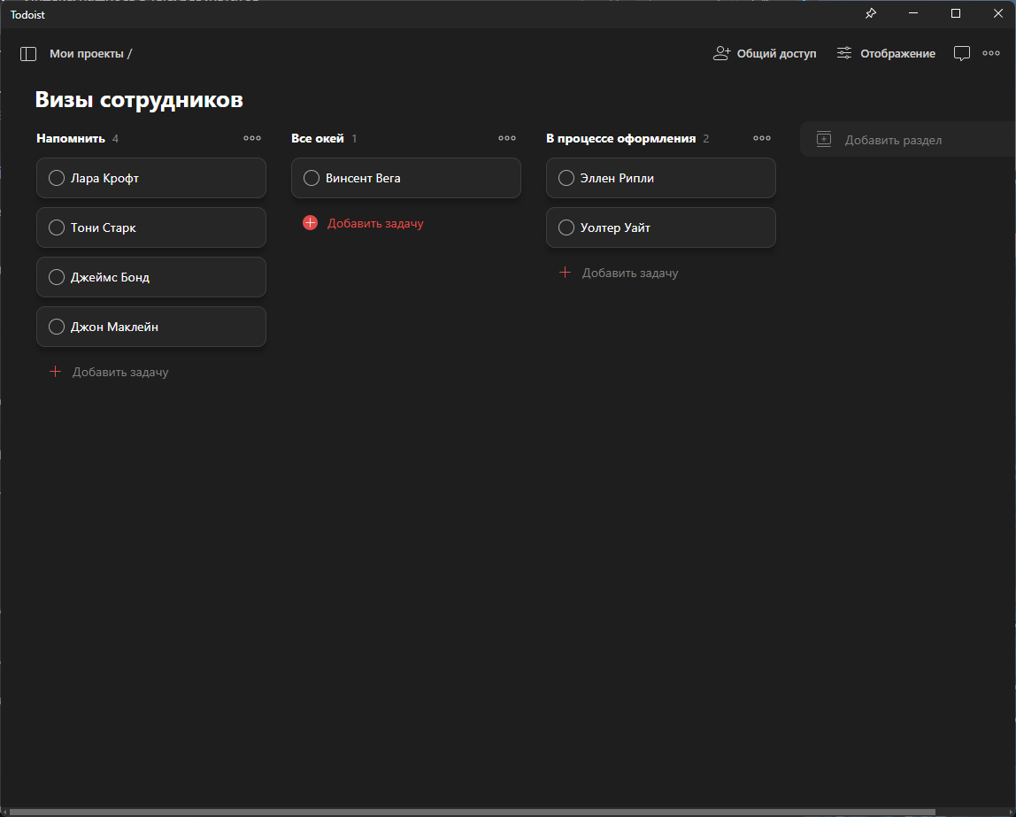This screenshot has width=1016, height=817.
Task: Open section menu for Напомнить
Action: [252, 138]
